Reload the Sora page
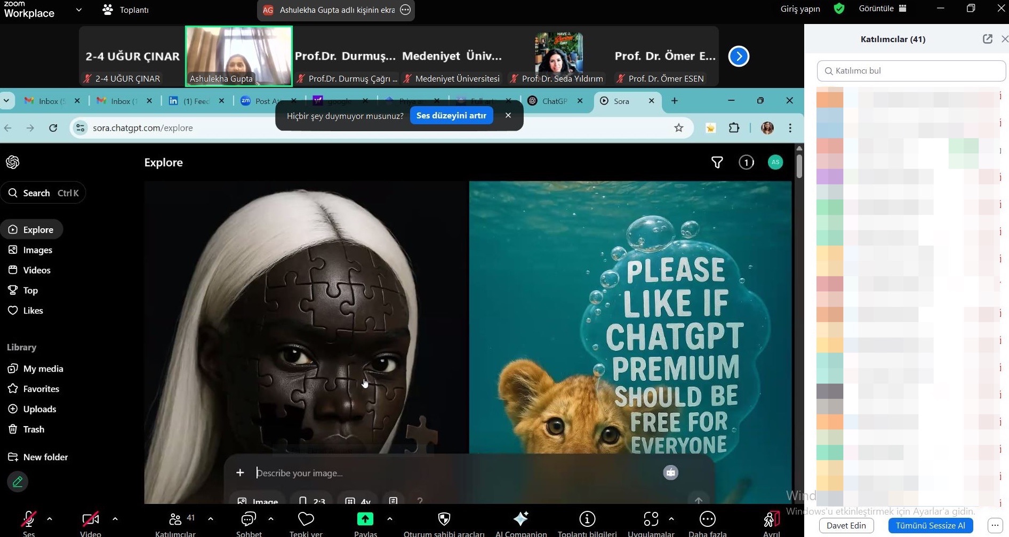This screenshot has height=537, width=1009. pyautogui.click(x=53, y=128)
